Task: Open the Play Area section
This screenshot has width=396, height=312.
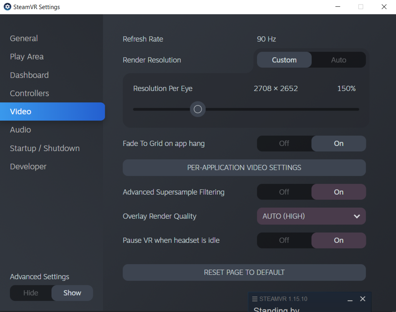Action: click(27, 57)
